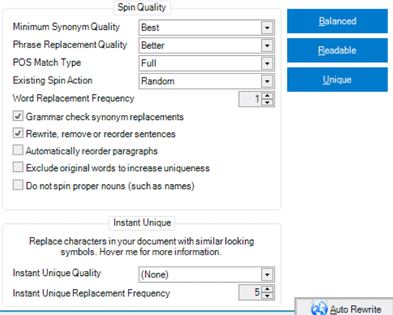Expand Instant Unique Quality dropdown
This screenshot has height=315, width=393.
pos(267,275)
